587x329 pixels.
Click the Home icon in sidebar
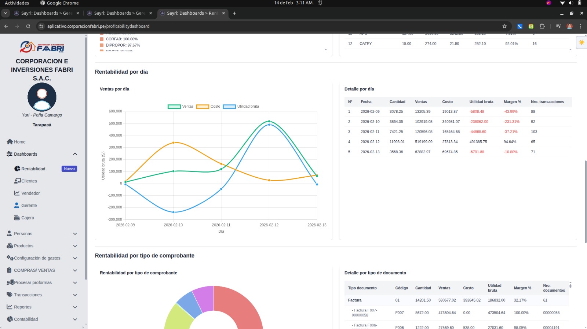click(10, 142)
